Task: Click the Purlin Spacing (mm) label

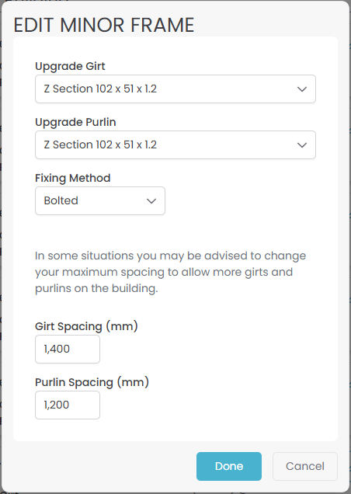Action: (92, 382)
